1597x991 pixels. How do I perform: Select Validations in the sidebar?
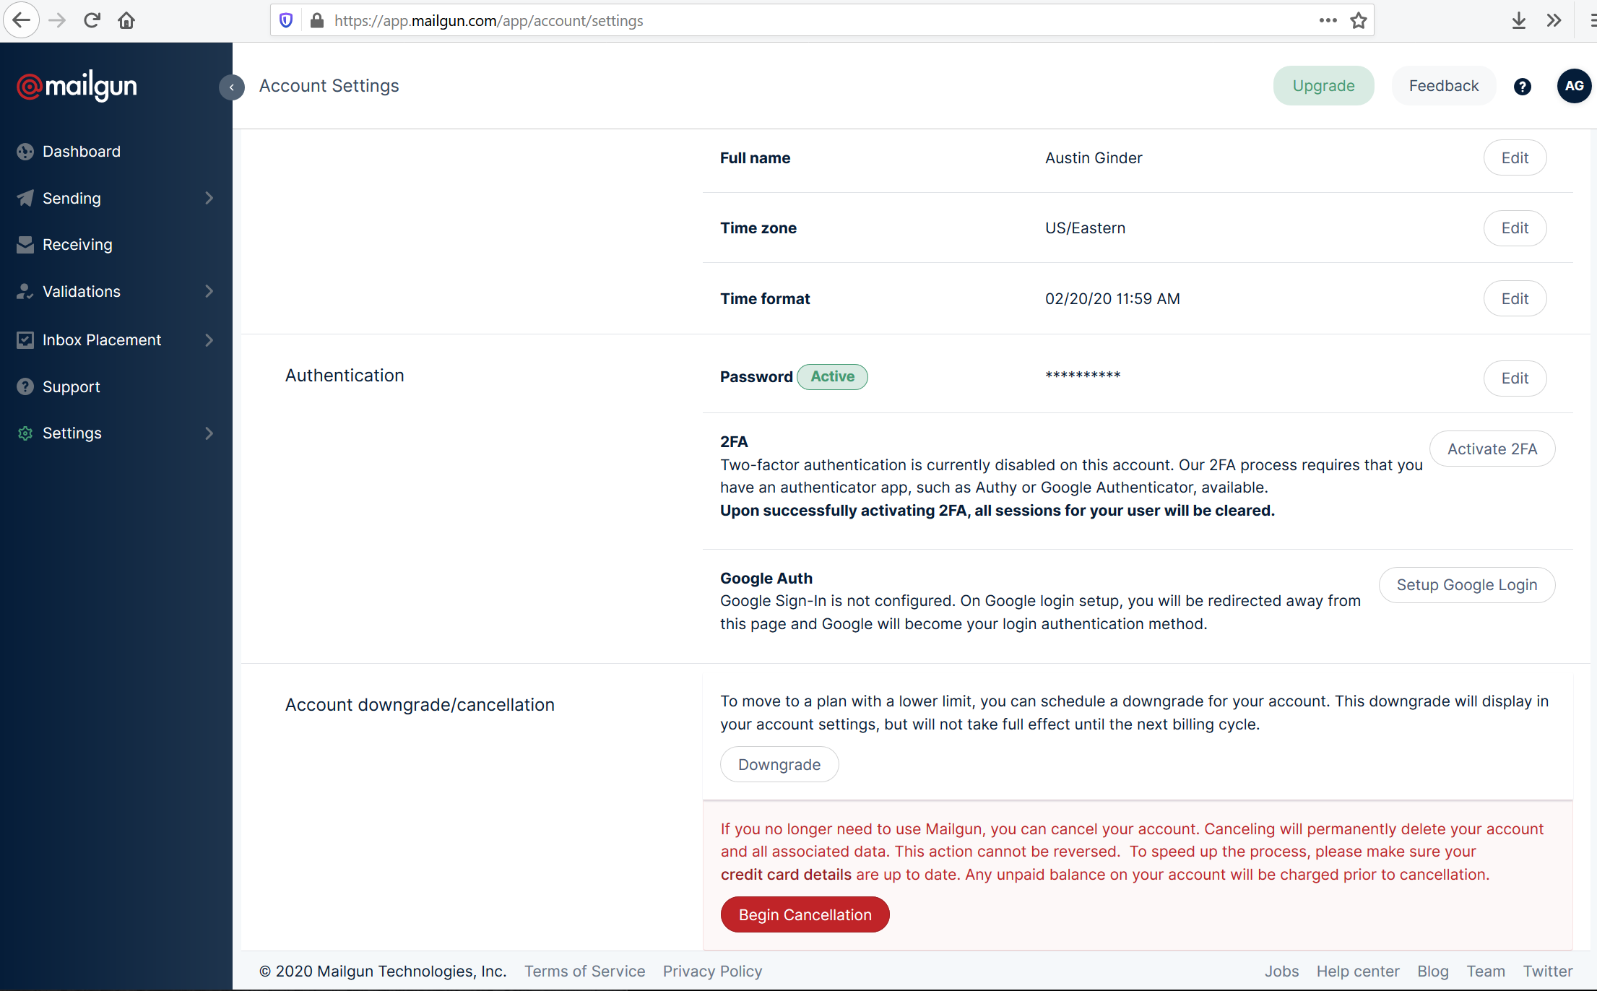point(82,292)
